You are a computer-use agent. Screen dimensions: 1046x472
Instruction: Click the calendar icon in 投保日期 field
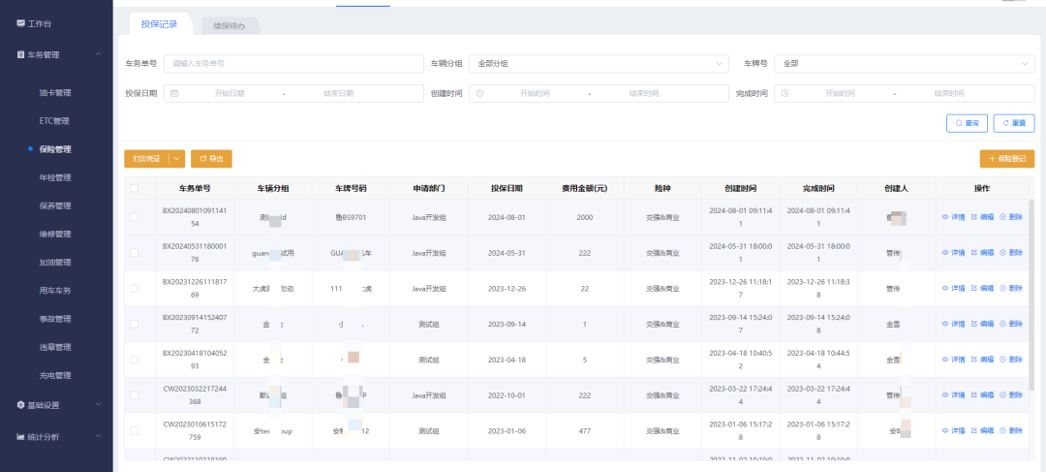174,93
